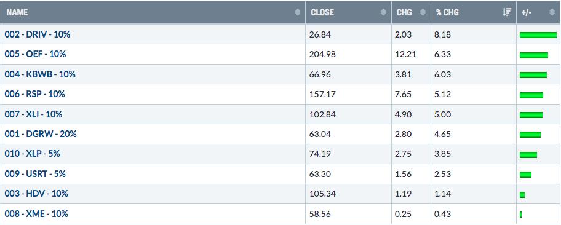
Task: Sort by the +/- column arrows
Action: (552, 12)
